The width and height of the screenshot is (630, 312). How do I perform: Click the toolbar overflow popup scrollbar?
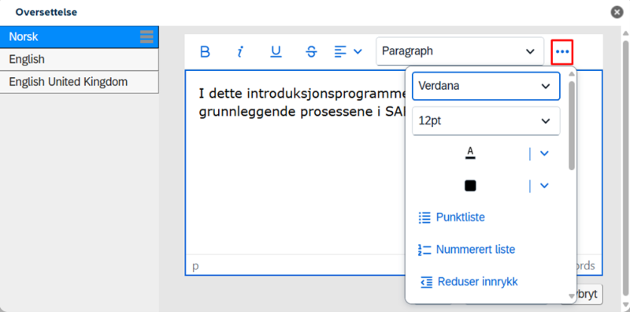572,125
